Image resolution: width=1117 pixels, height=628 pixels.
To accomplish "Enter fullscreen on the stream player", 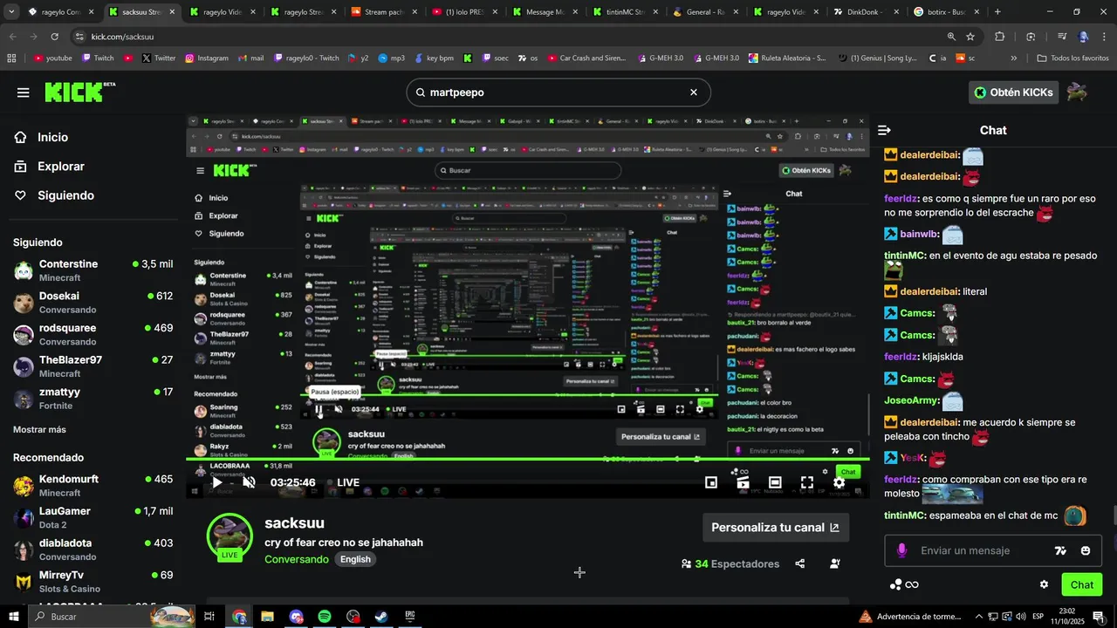I will coord(807,482).
